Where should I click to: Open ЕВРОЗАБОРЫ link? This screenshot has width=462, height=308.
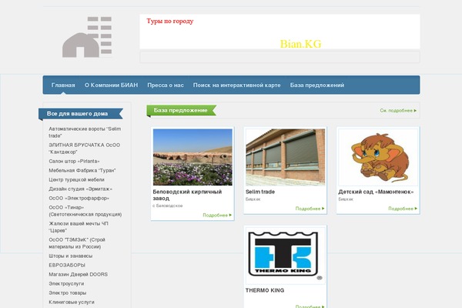(67, 265)
